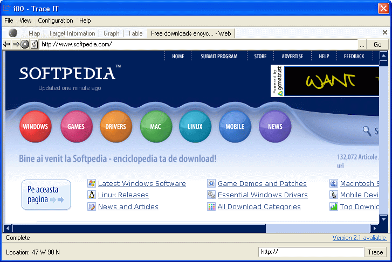This screenshot has height=262, width=392.
Task: Click the vertical scrollbar down arrow
Action: 383,219
